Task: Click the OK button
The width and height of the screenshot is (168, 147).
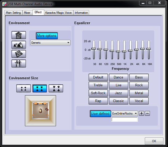Action: (154, 141)
